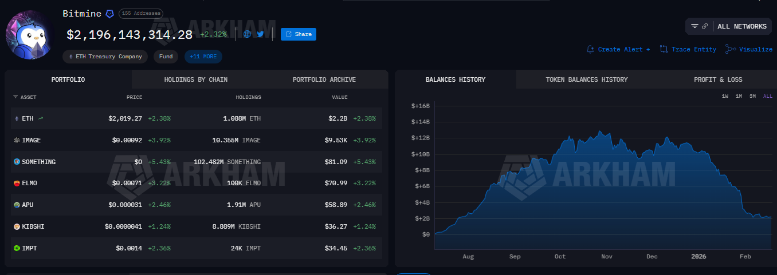Click the verified badge next to Bitmine
Screen dimensions: 777x275
point(109,13)
